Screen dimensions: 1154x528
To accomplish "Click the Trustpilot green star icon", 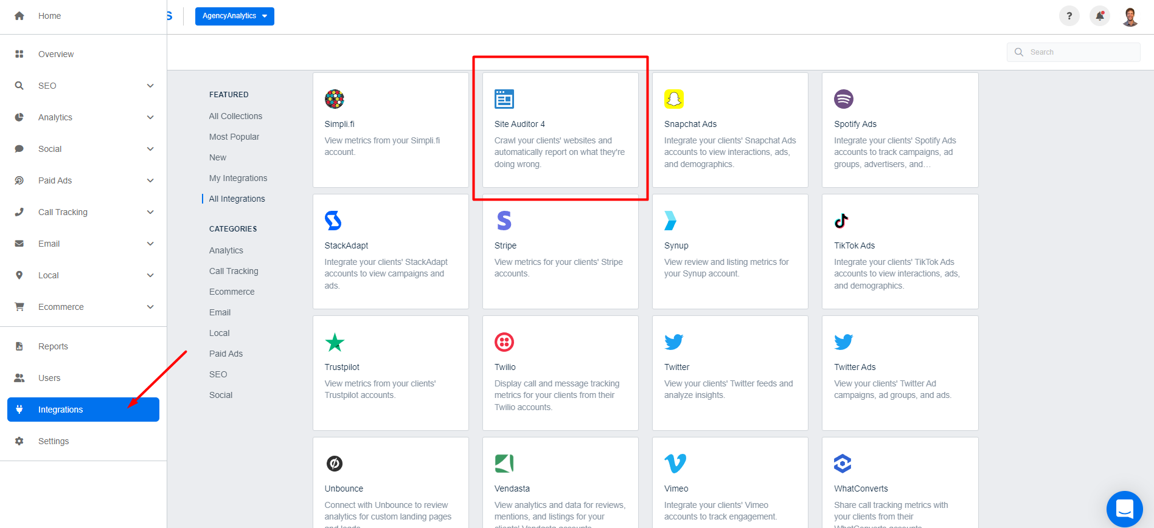I will pos(335,342).
